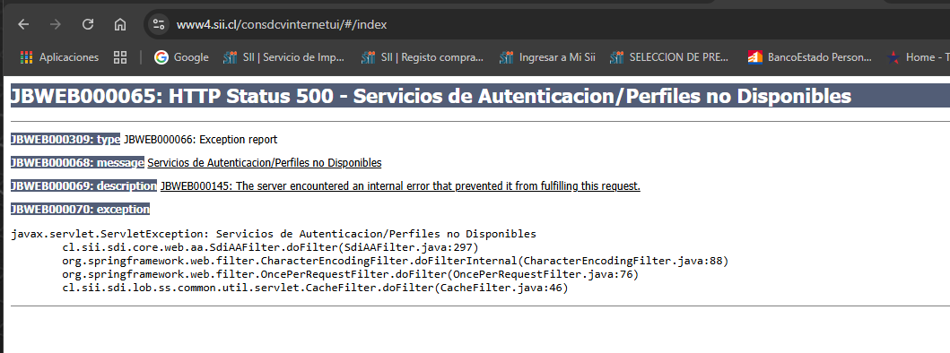Click the 'JBWEB000070: exception' label
This screenshot has width=950, height=353.
[80, 209]
